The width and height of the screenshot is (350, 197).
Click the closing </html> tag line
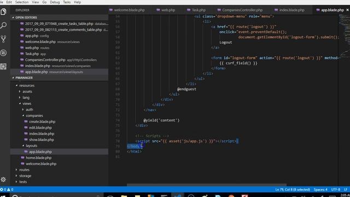[x=134, y=152]
